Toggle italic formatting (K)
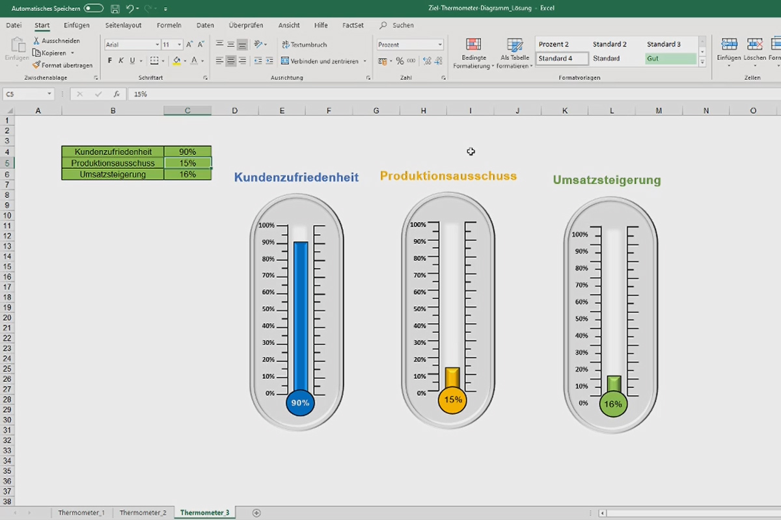Screen dimensions: 781x520 121,60
